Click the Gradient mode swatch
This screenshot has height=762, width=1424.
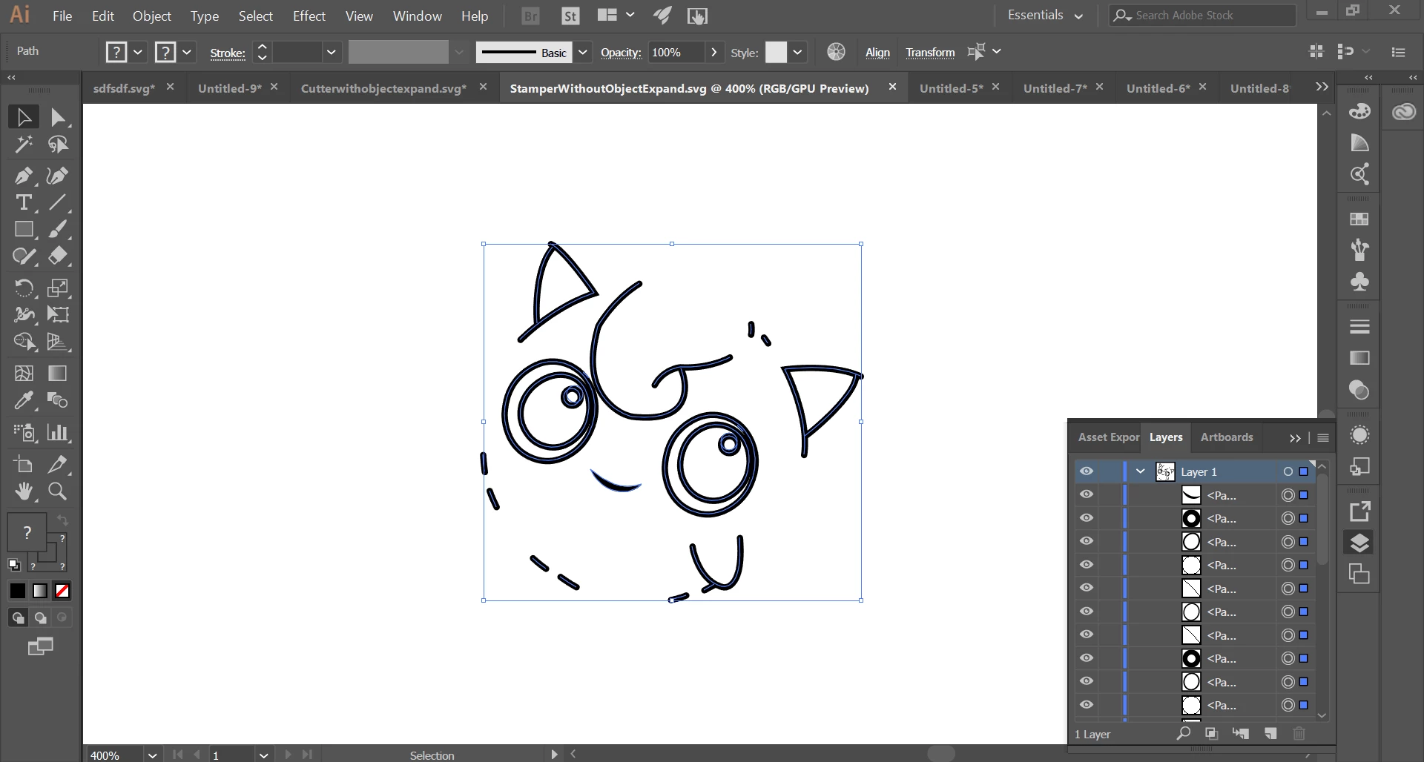[x=40, y=591]
